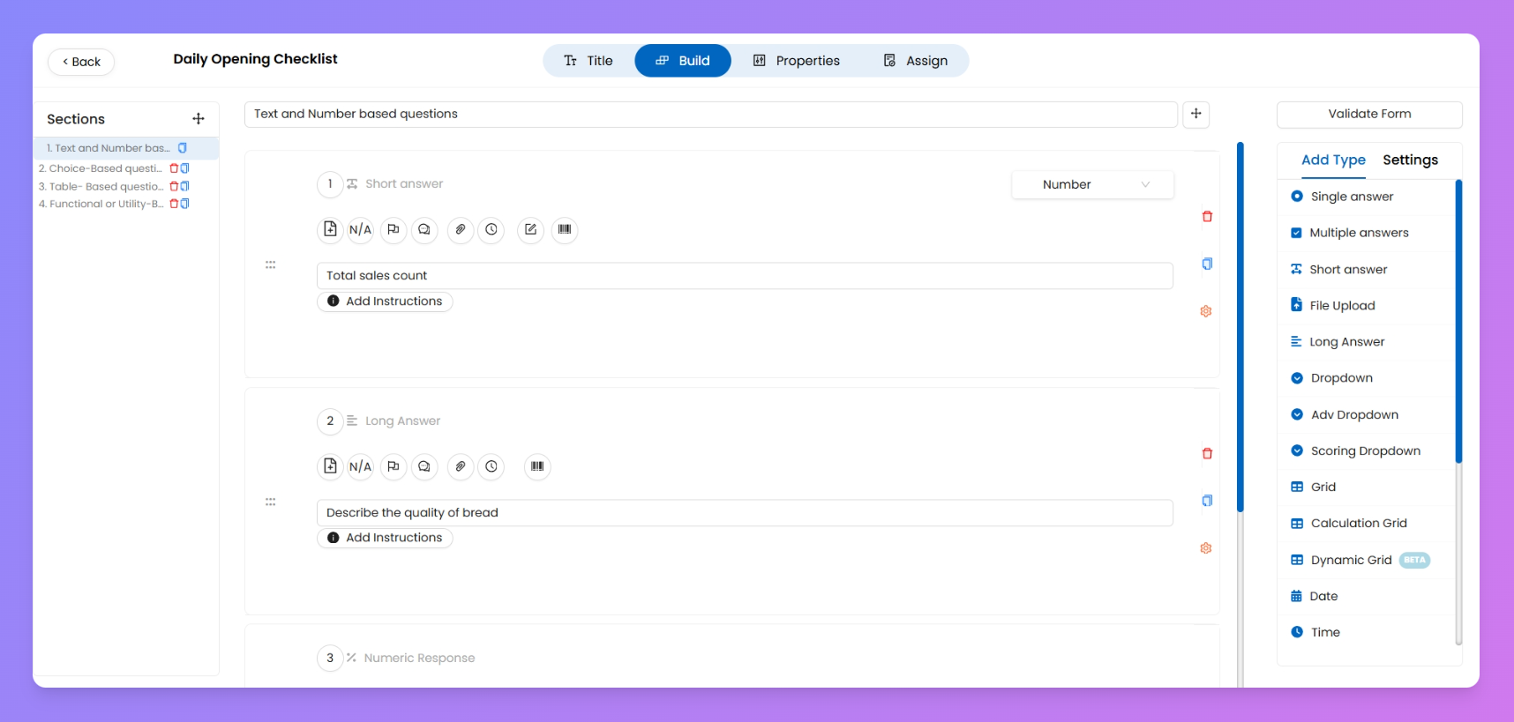Toggle the flag option on question 1
Viewport: 1514px width, 722px height.
(x=393, y=229)
